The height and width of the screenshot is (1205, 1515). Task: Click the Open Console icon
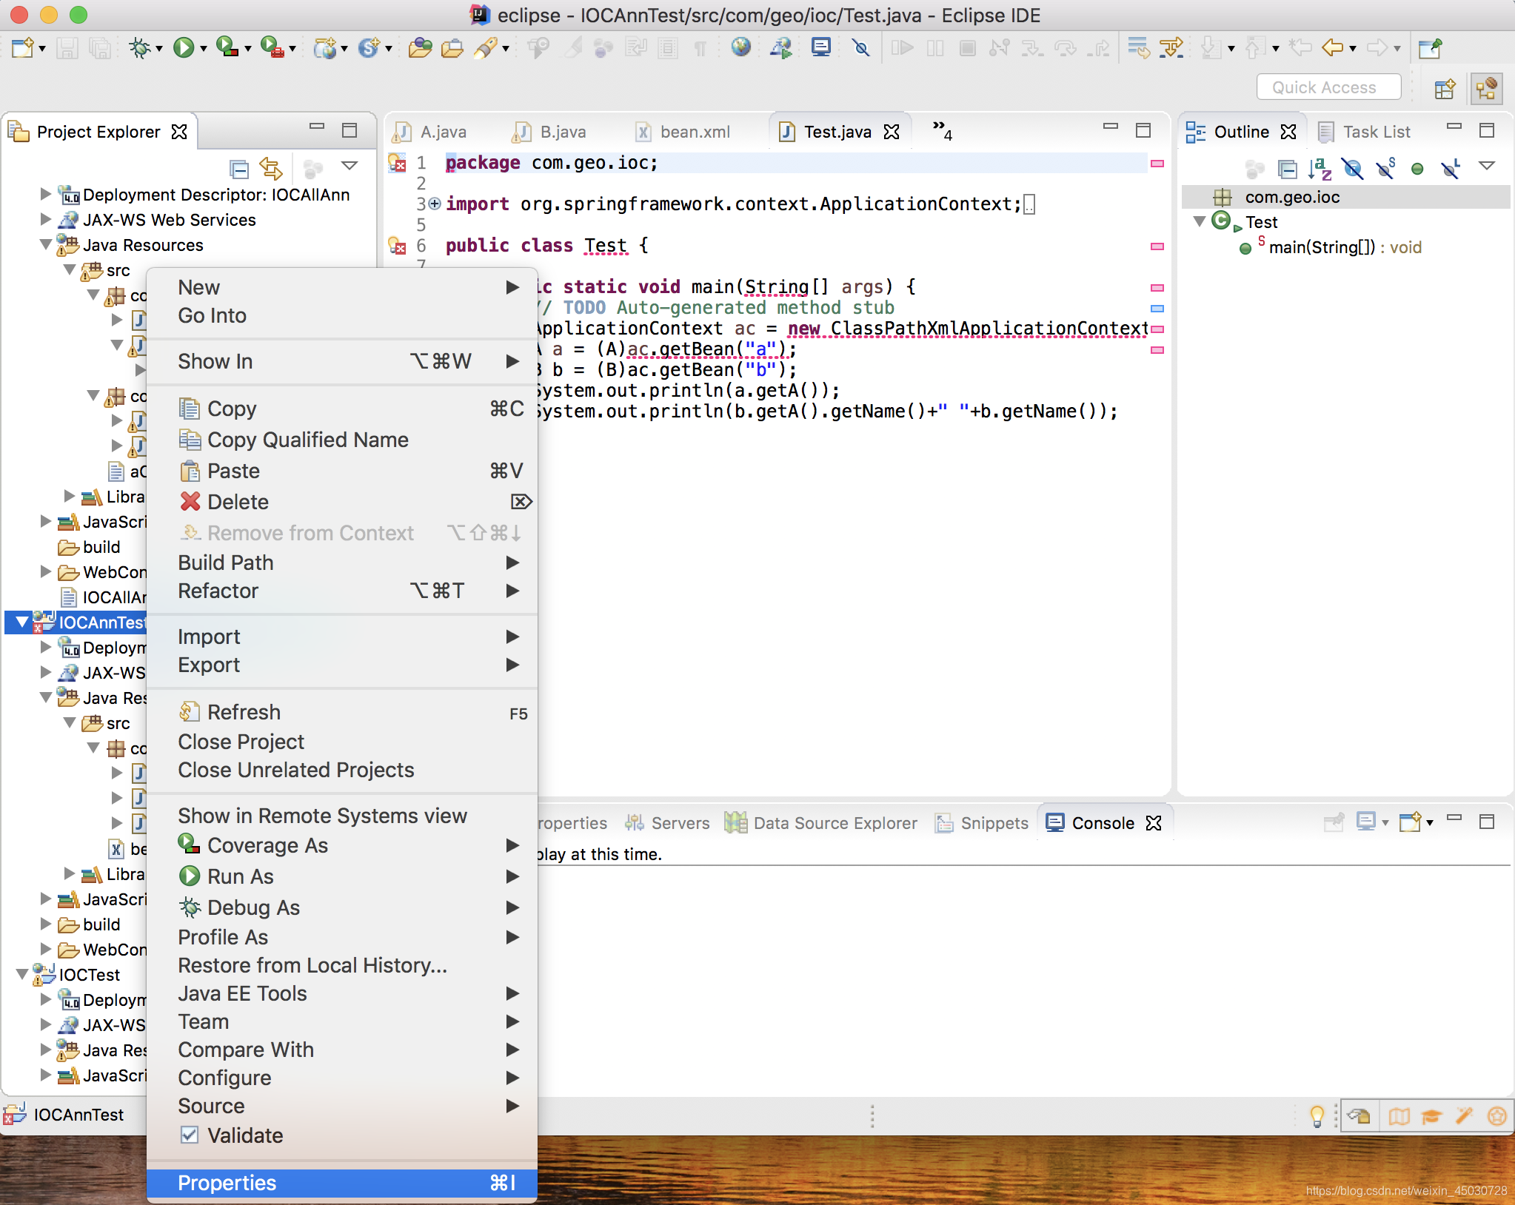click(1411, 822)
